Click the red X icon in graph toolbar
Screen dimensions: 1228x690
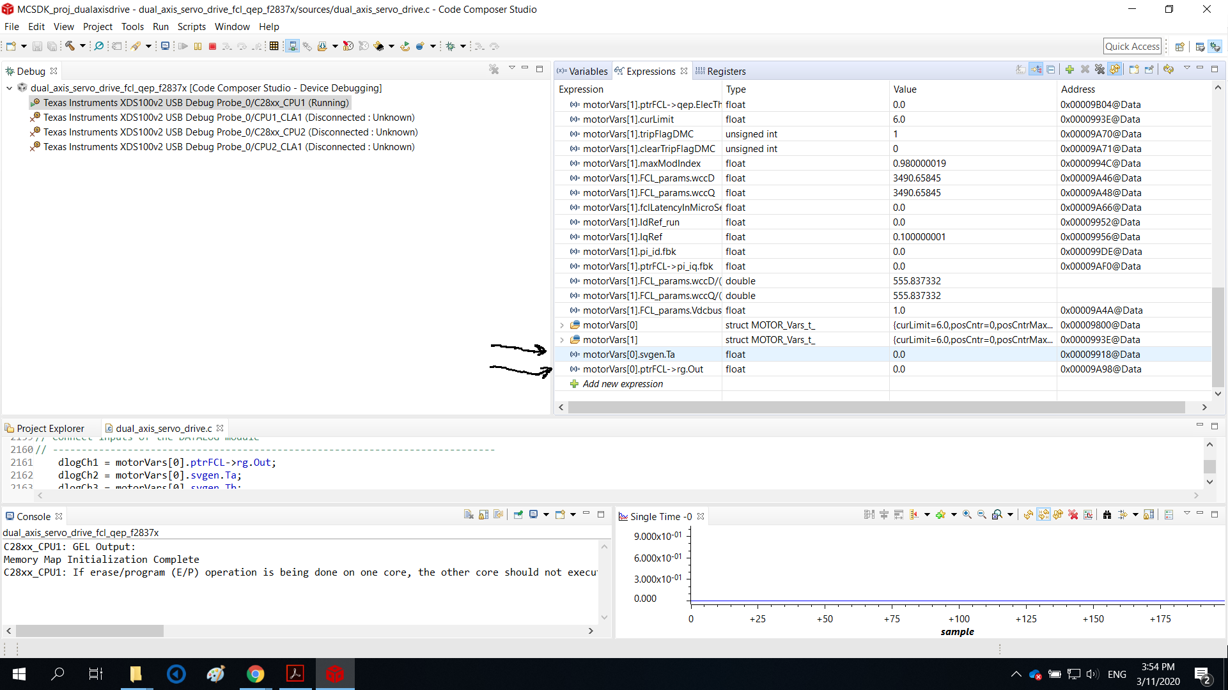pyautogui.click(x=1073, y=515)
